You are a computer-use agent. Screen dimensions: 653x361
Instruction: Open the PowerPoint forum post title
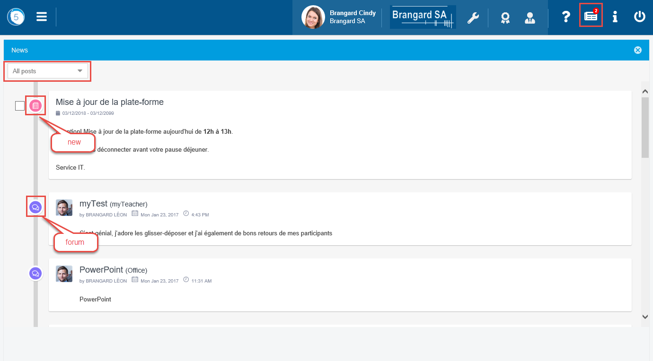coord(101,270)
